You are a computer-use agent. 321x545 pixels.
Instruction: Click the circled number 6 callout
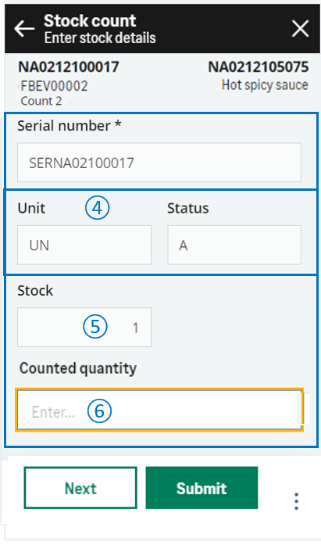[x=99, y=411]
